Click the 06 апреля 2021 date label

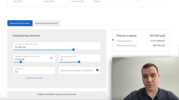point(78,1)
